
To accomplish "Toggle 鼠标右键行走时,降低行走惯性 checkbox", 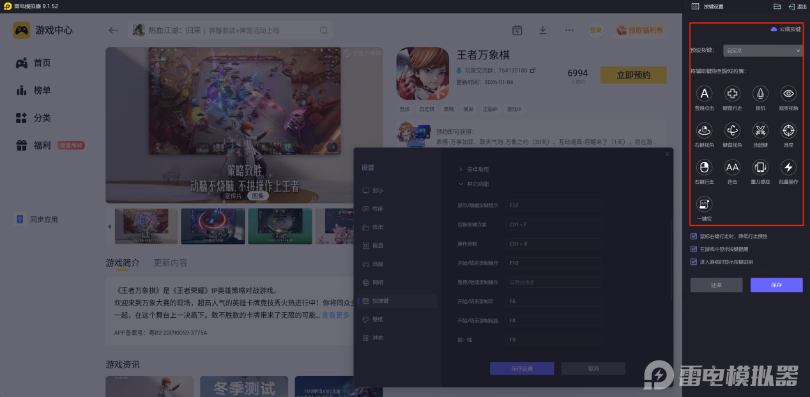I will [694, 236].
